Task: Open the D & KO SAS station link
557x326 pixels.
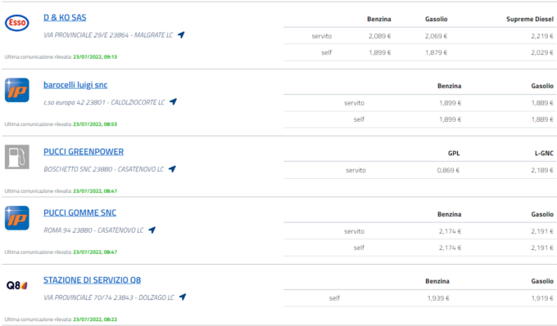Action: (65, 17)
